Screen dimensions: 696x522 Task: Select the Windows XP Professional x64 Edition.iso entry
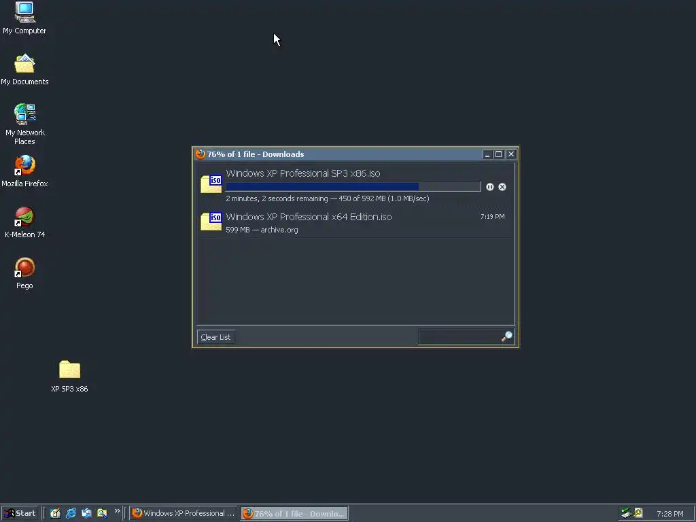[x=355, y=222]
